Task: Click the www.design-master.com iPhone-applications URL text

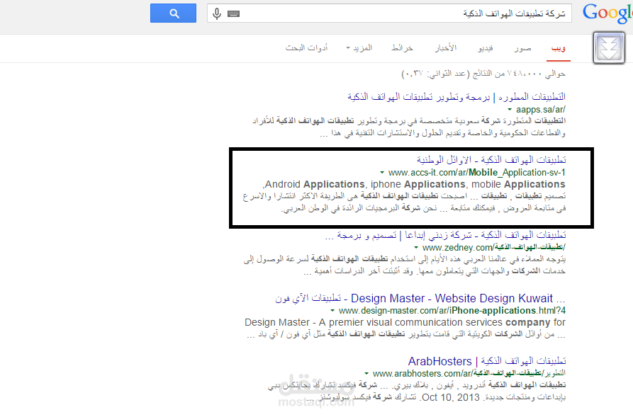Action: point(452,311)
